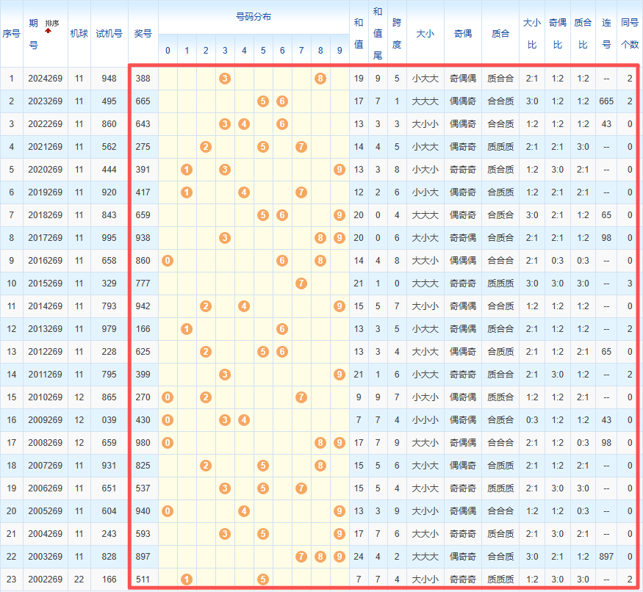643x592 pixels.
Task: Select the orange 7 ball in row 2015269
Action: [301, 284]
